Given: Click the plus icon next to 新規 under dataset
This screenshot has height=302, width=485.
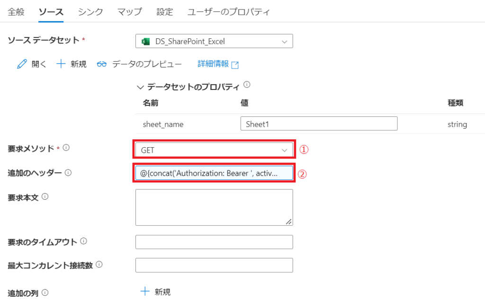Looking at the screenshot, I should (x=61, y=64).
